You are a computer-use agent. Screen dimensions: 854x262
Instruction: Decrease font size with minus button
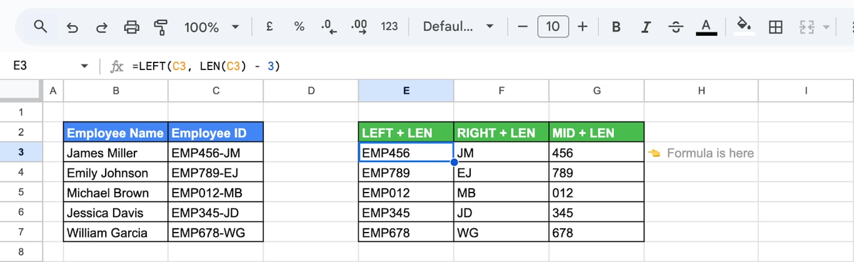(523, 26)
